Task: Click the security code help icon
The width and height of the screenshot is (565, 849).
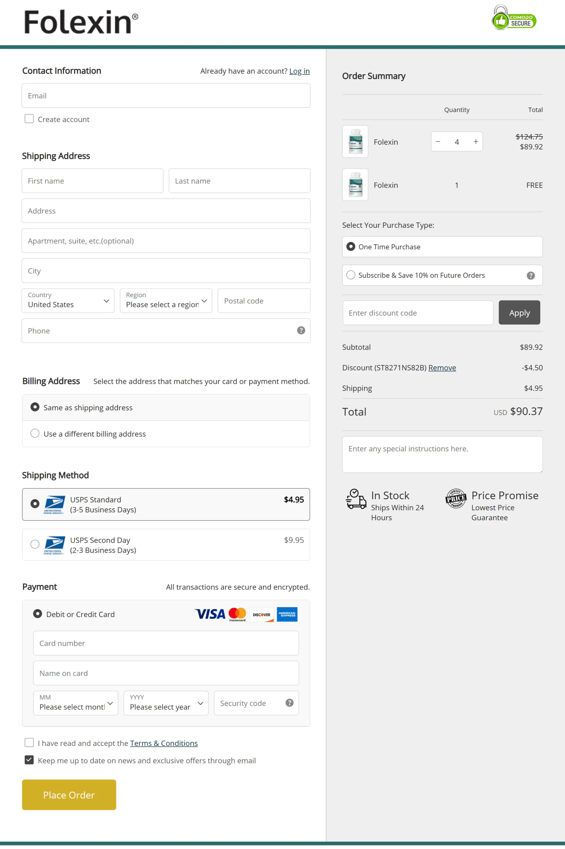Action: pos(289,703)
